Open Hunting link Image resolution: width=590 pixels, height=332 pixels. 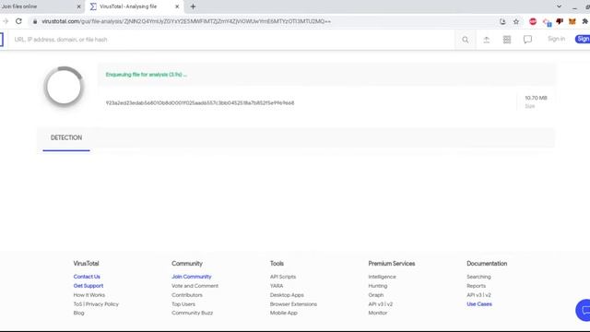tap(377, 286)
